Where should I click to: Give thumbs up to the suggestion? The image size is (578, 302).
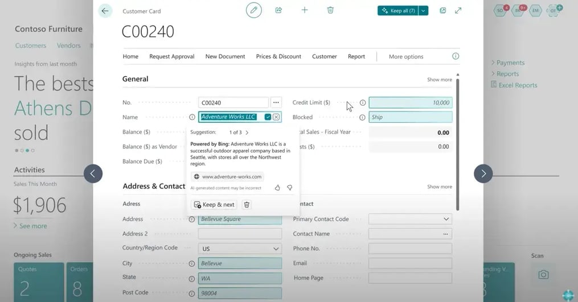click(277, 188)
